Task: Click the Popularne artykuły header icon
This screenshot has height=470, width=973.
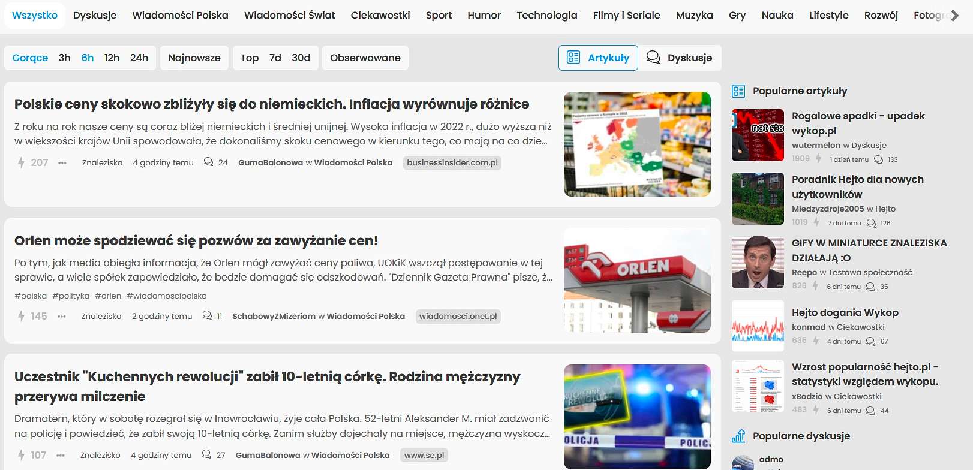Action: click(738, 91)
